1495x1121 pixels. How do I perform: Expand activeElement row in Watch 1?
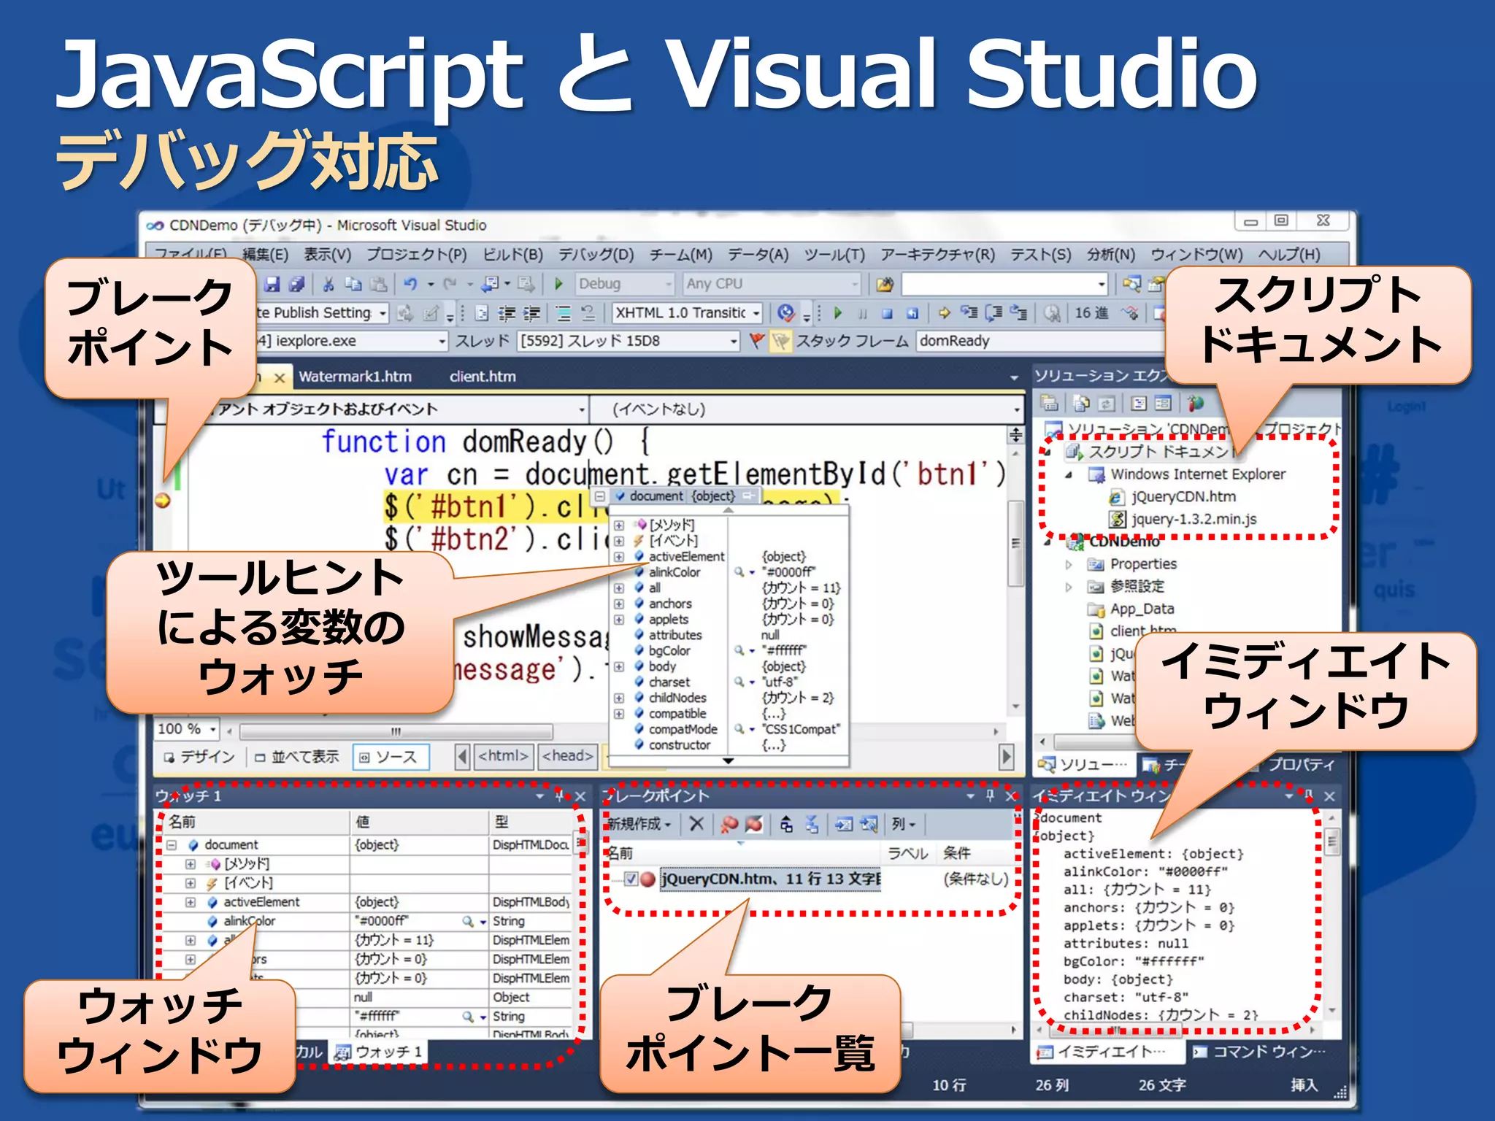tap(191, 903)
